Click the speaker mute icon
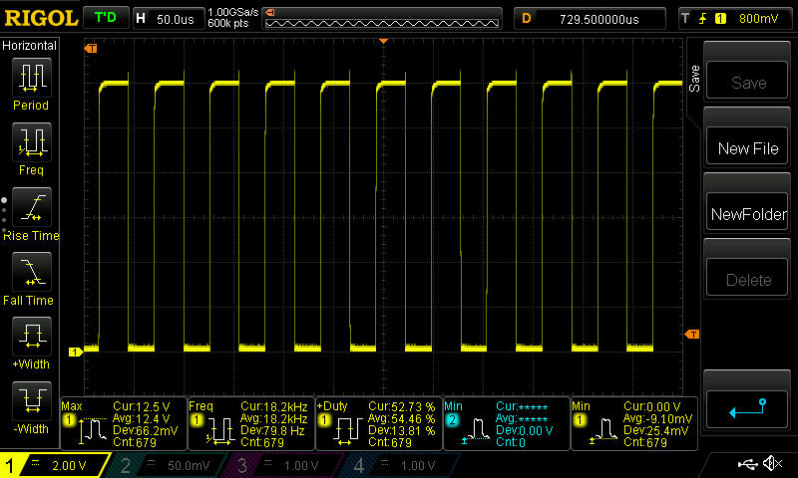 click(771, 464)
